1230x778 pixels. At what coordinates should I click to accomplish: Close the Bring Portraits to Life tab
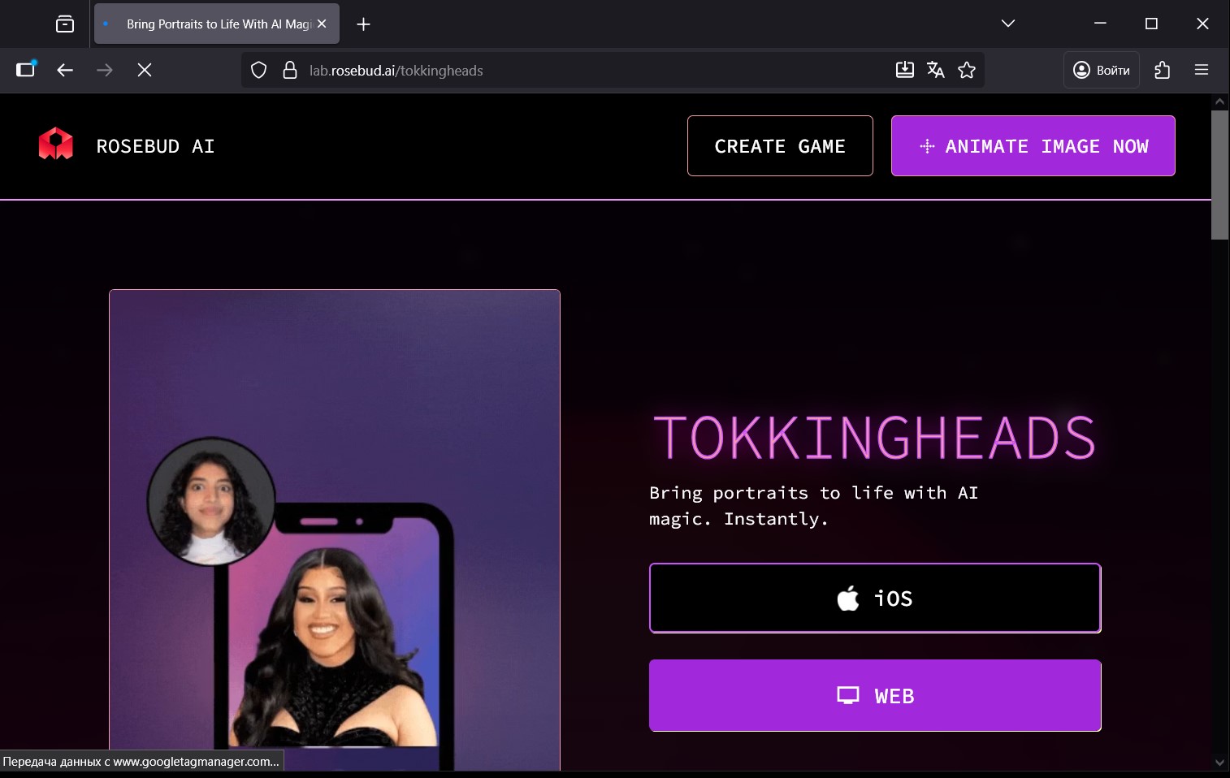[x=322, y=24]
